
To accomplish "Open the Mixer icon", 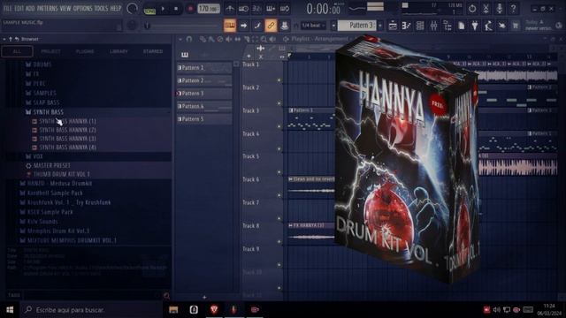I will (x=433, y=26).
